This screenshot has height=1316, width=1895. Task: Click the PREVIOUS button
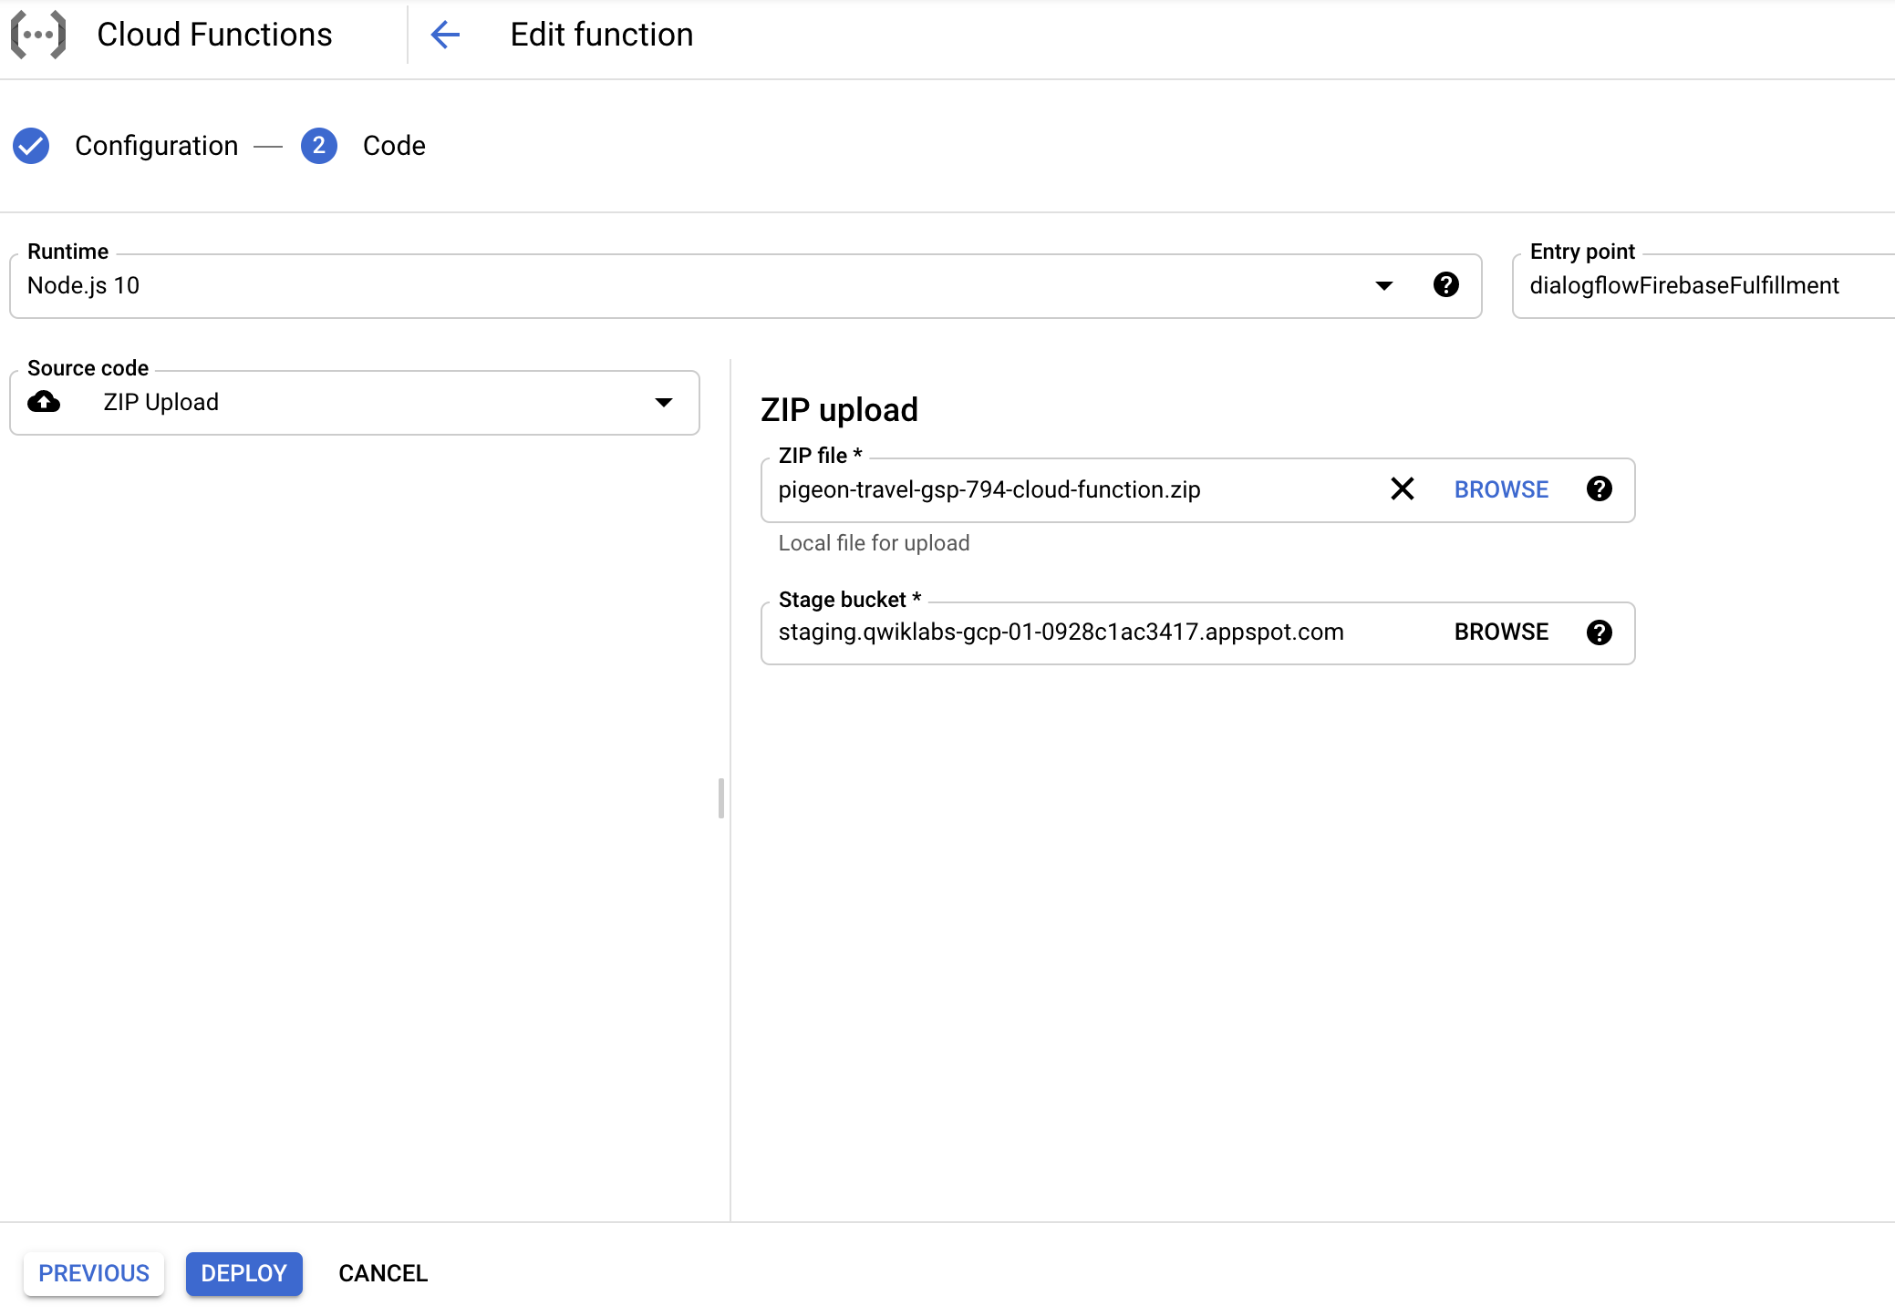tap(94, 1273)
